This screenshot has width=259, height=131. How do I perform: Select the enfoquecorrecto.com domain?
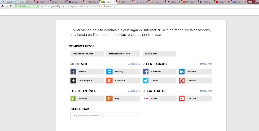click(x=123, y=54)
